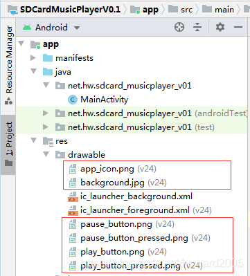
Task: Click the Select Opened File target icon
Action: [x=179, y=27]
